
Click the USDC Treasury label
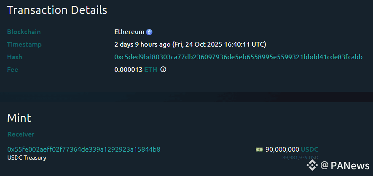coord(27,158)
